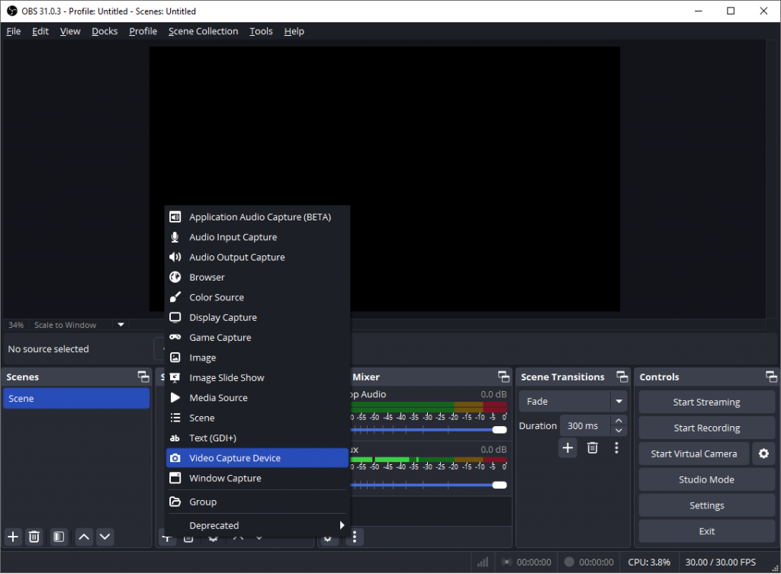Pop out the Scenes dock
781x574 pixels.
point(143,377)
